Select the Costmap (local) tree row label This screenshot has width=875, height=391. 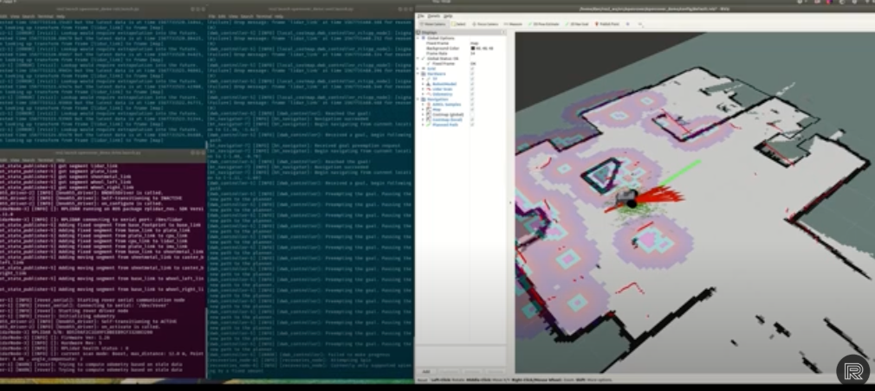pyautogui.click(x=448, y=119)
